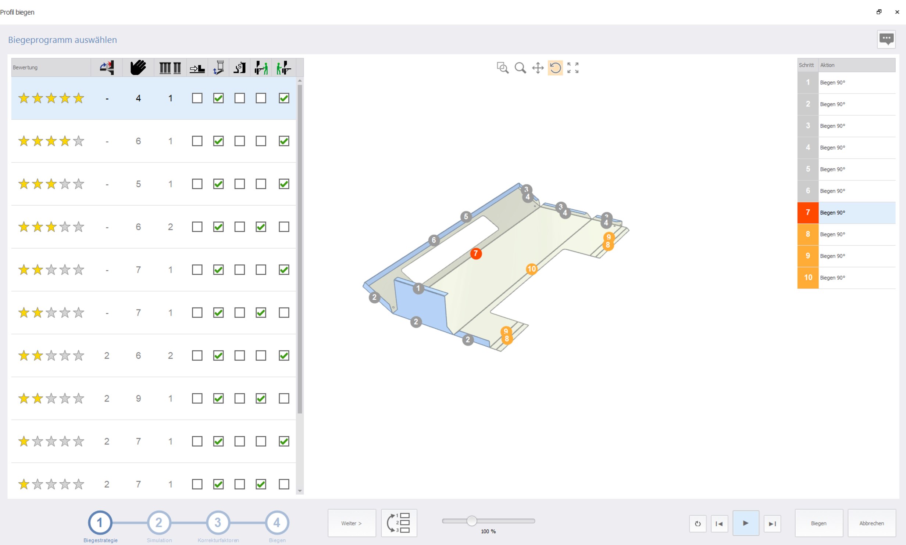Select the zoom window tool icon
Viewport: 906px width, 545px height.
[x=502, y=68]
